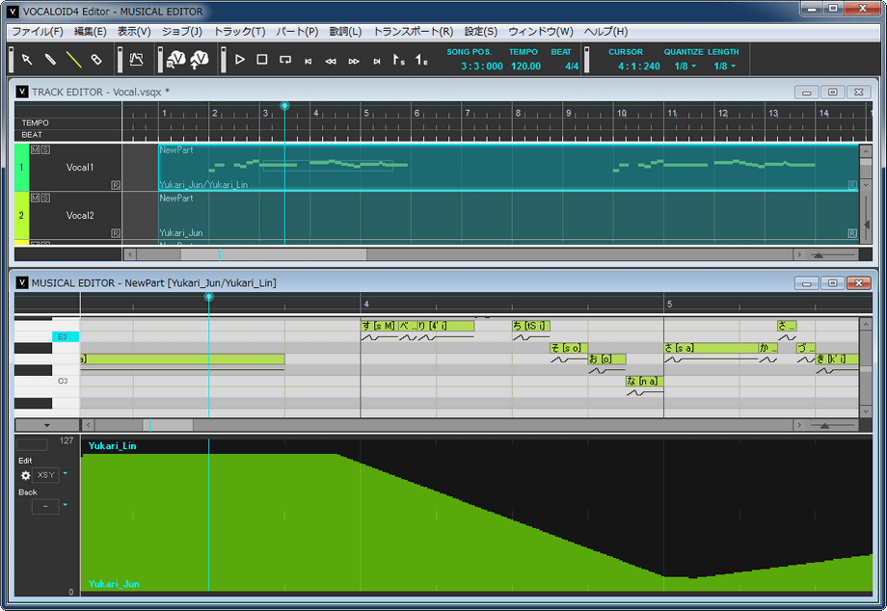The width and height of the screenshot is (887, 611).
Task: Click the cloud upload V icon
Action: (x=200, y=60)
